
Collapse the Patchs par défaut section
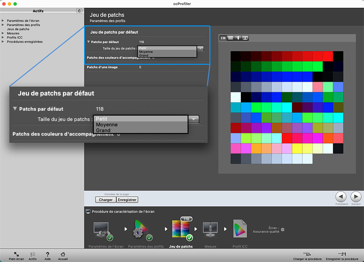(88, 42)
